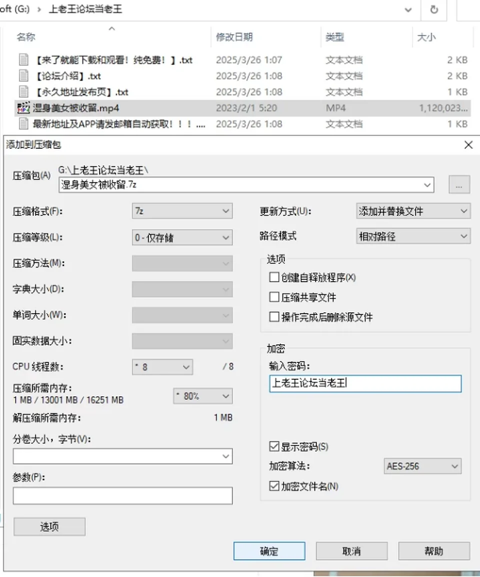Viewport: 480px width, 577px height.
Task: Click the MP4 video file icon
Action: 23,108
